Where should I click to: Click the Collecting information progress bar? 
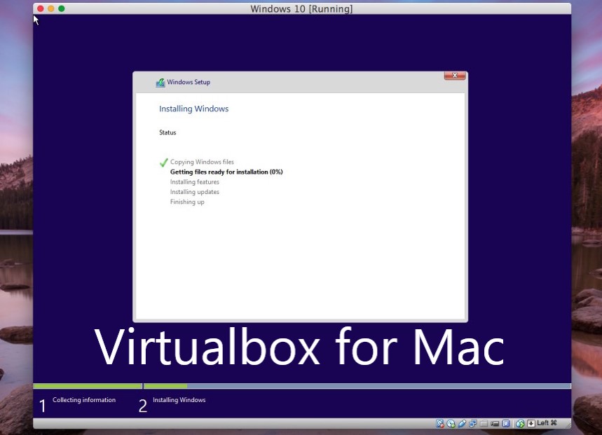coord(88,386)
